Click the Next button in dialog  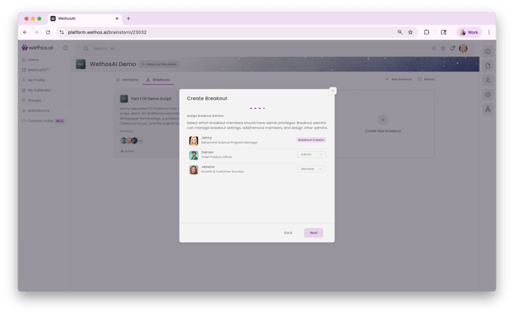pos(313,232)
